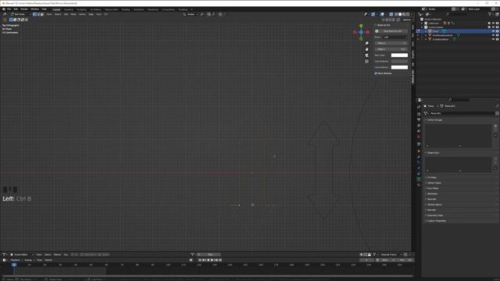Click the add vertex group plus button

(x=495, y=126)
